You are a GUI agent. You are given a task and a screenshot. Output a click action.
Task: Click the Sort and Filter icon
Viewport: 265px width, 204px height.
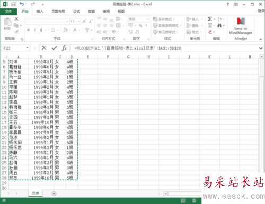[x=219, y=19]
